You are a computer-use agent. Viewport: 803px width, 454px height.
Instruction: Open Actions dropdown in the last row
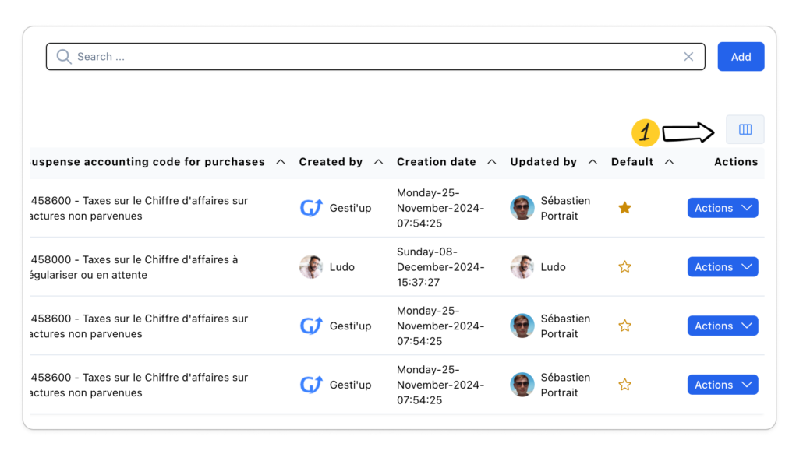722,385
